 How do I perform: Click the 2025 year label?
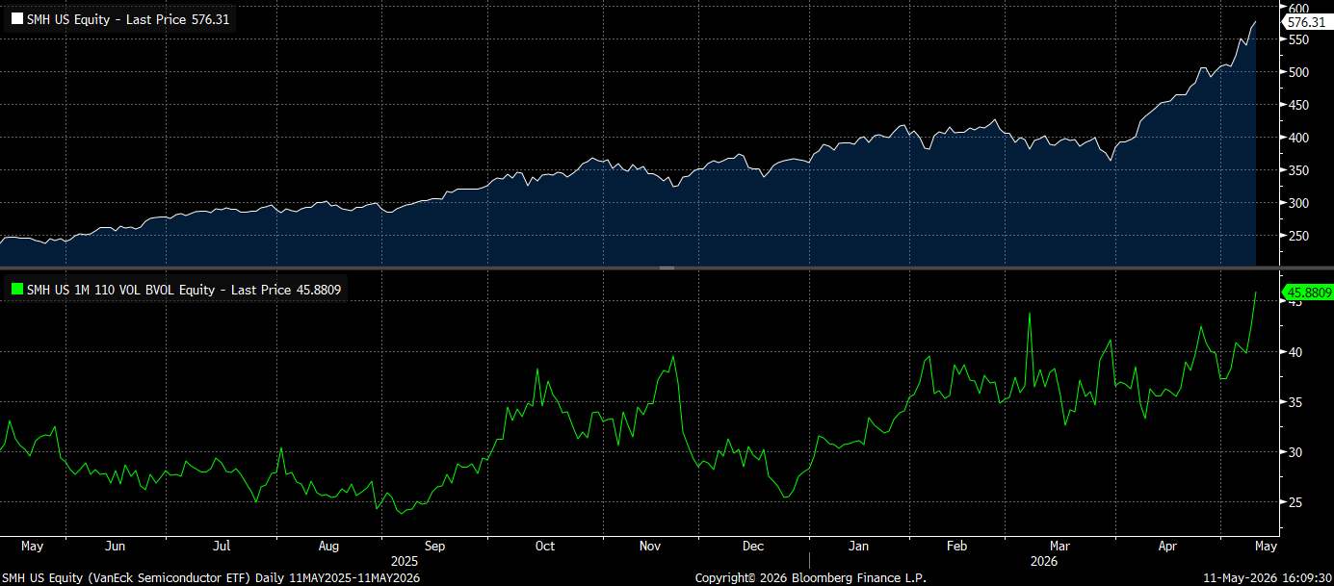405,560
